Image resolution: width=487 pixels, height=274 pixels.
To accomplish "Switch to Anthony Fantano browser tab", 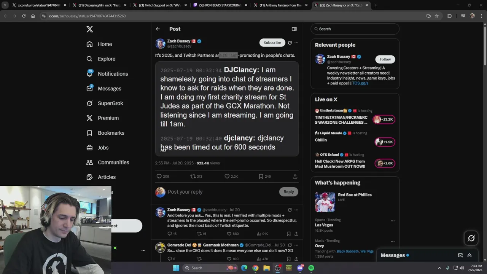I will coord(281,5).
